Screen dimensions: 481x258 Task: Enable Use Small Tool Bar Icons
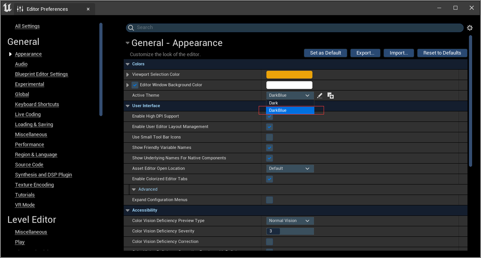point(270,137)
